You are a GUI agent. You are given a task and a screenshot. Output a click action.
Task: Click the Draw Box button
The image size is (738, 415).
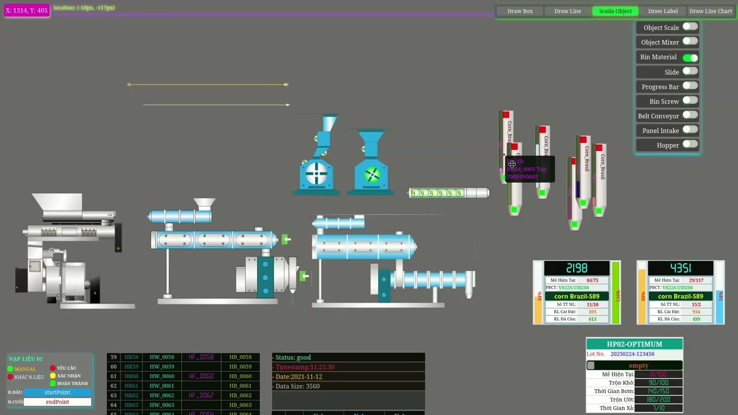pyautogui.click(x=519, y=11)
